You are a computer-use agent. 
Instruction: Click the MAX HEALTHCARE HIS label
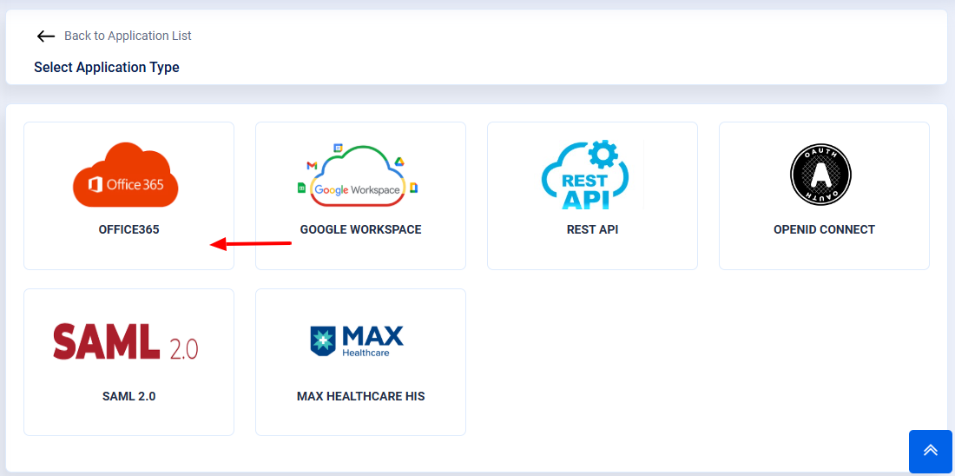click(x=360, y=397)
